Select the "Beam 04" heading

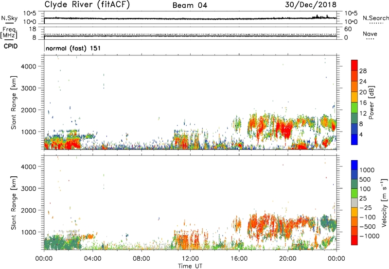pyautogui.click(x=190, y=5)
